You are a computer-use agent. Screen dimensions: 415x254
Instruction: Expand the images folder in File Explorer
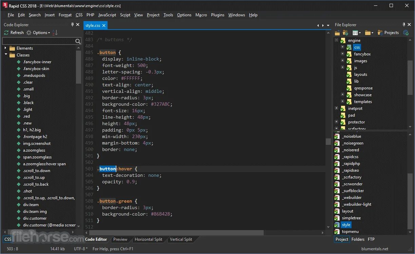coord(342,61)
